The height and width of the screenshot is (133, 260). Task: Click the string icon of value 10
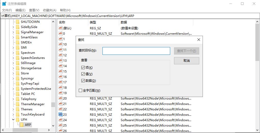60,44
